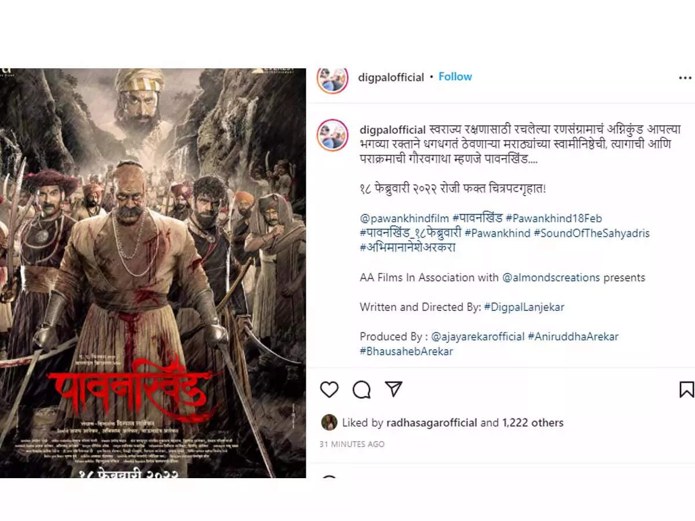Open comments with the speech bubble icon

coord(361,390)
